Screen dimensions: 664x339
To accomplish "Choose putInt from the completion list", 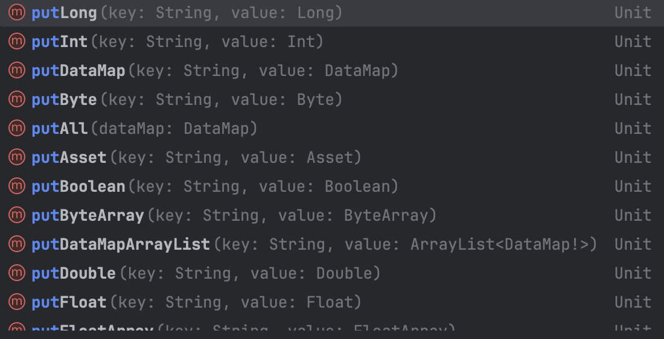I will (x=332, y=42).
